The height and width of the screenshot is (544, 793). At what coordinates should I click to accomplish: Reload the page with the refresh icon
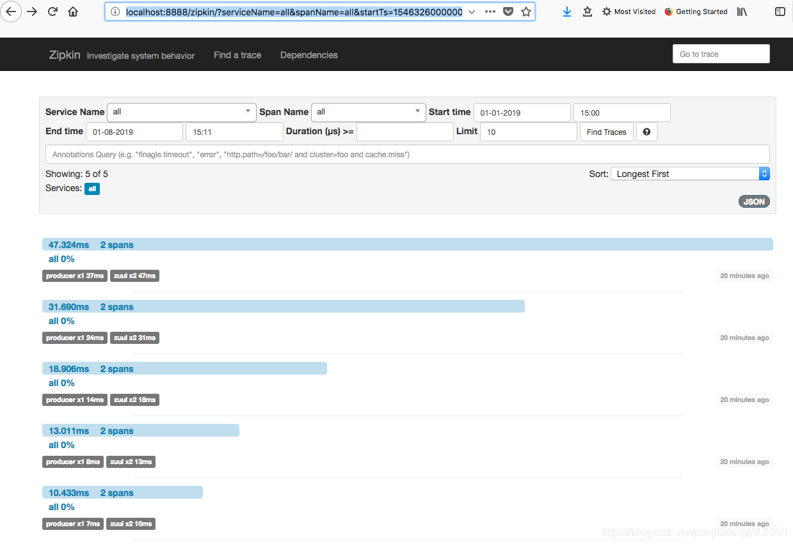coord(52,11)
